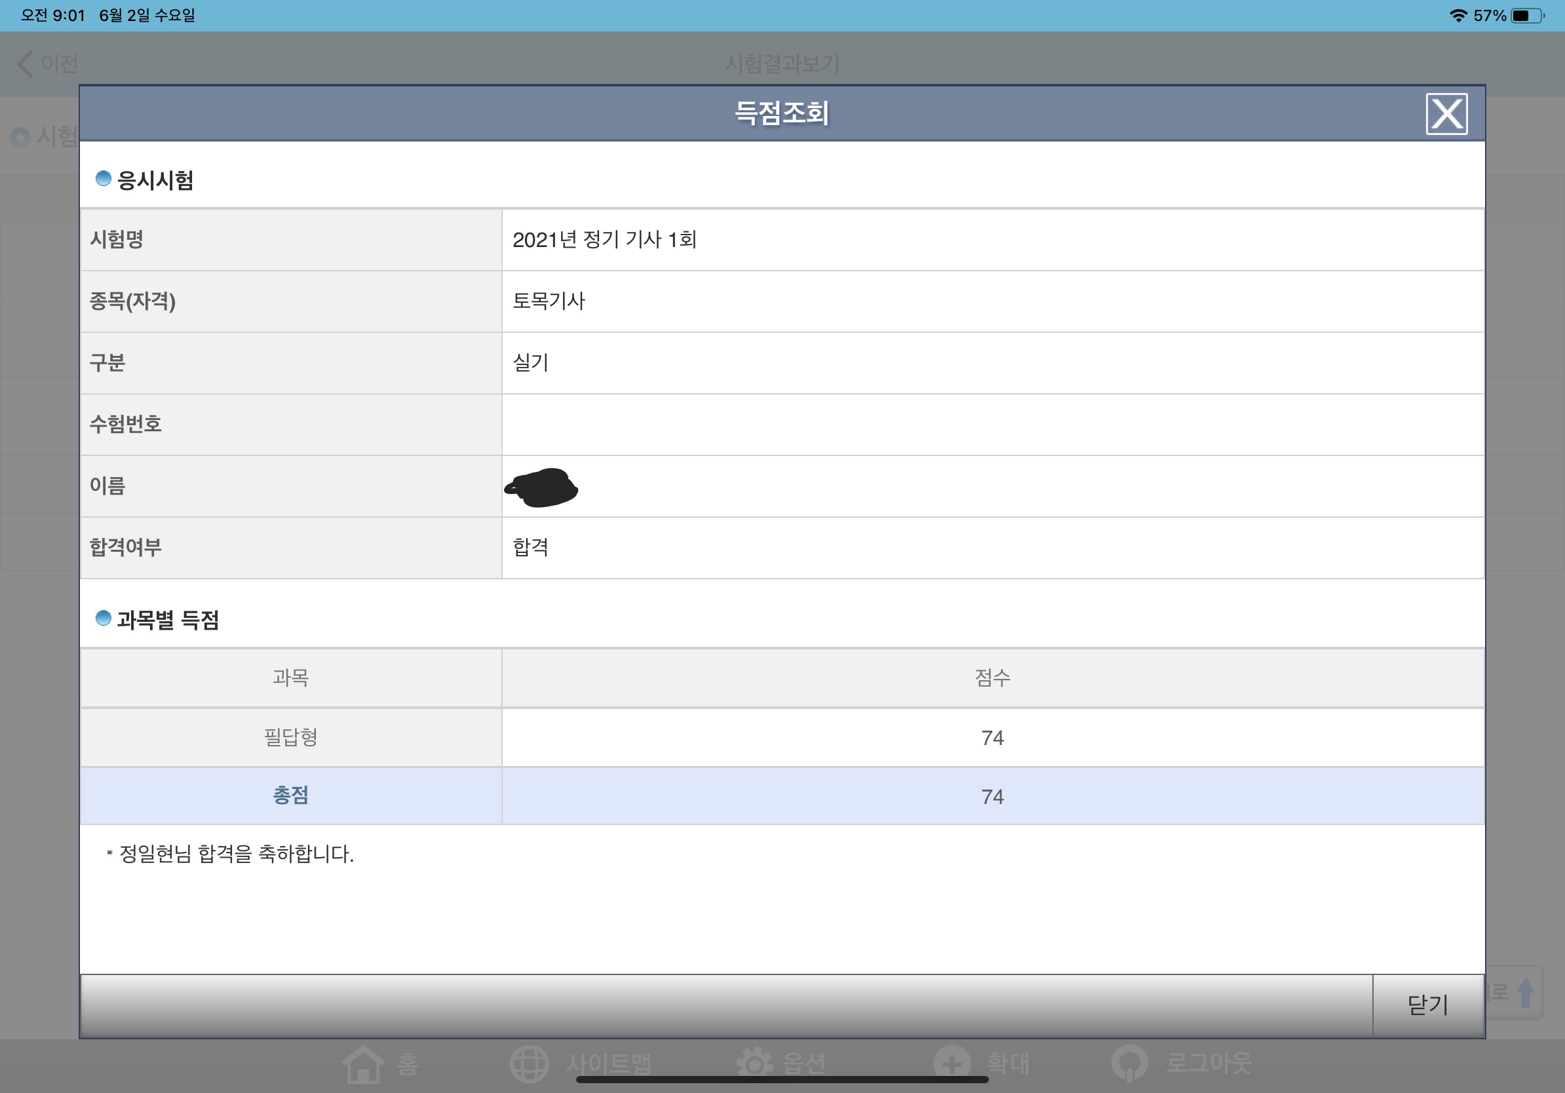Screen dimensions: 1565x1093
Task: Tap the date 6월 2일 수요일
Action: [147, 15]
